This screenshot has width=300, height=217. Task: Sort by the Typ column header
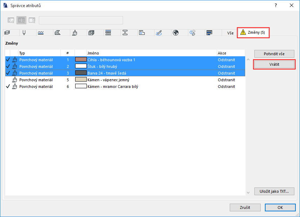(x=40, y=53)
